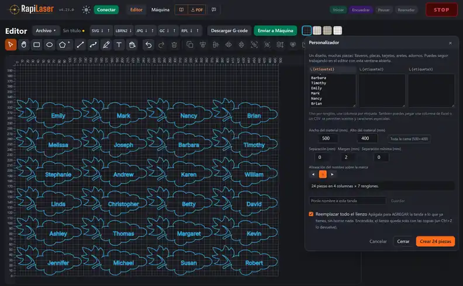Click Toda la cama (500×400) button
This screenshot has height=286, width=463.
(409, 139)
